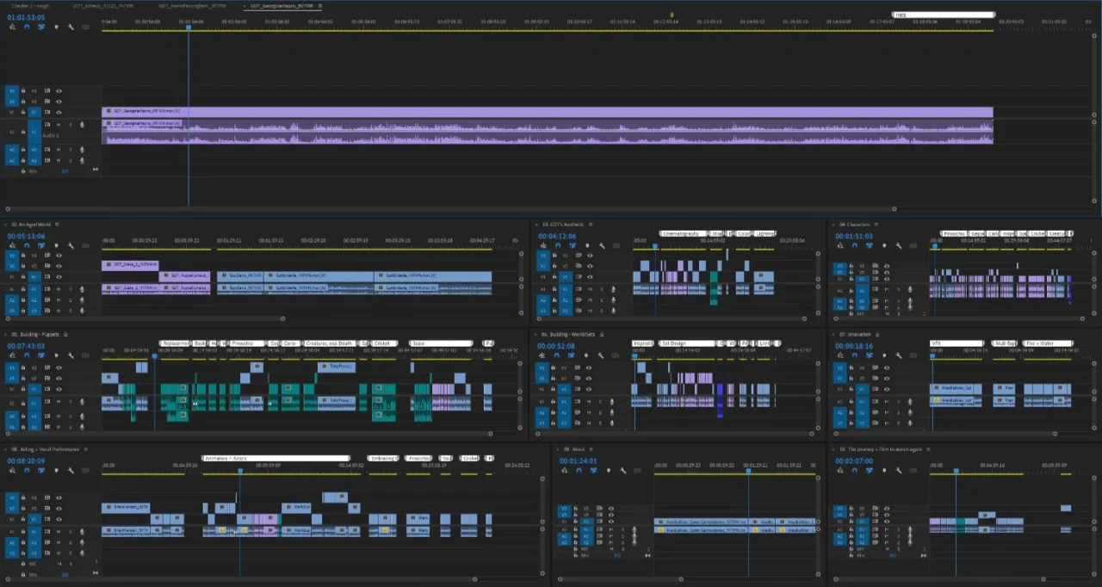1102x587 pixels.
Task: Toggle nest sequence insert icon in 09. Music timeline
Action: 564,472
